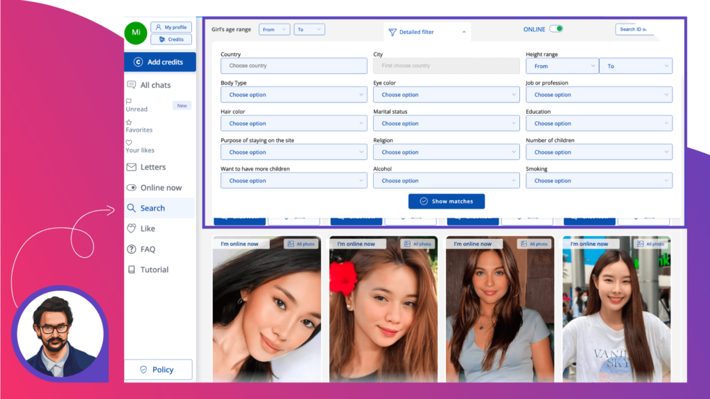Open the Job or profession dropdown

tap(599, 94)
